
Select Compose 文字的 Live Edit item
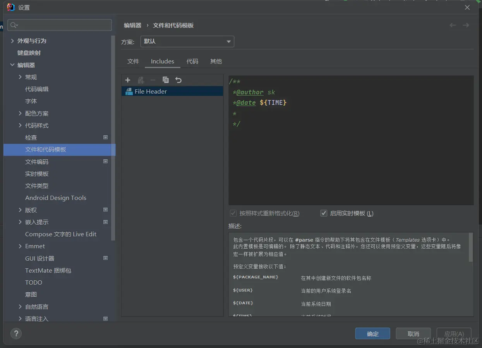point(61,234)
